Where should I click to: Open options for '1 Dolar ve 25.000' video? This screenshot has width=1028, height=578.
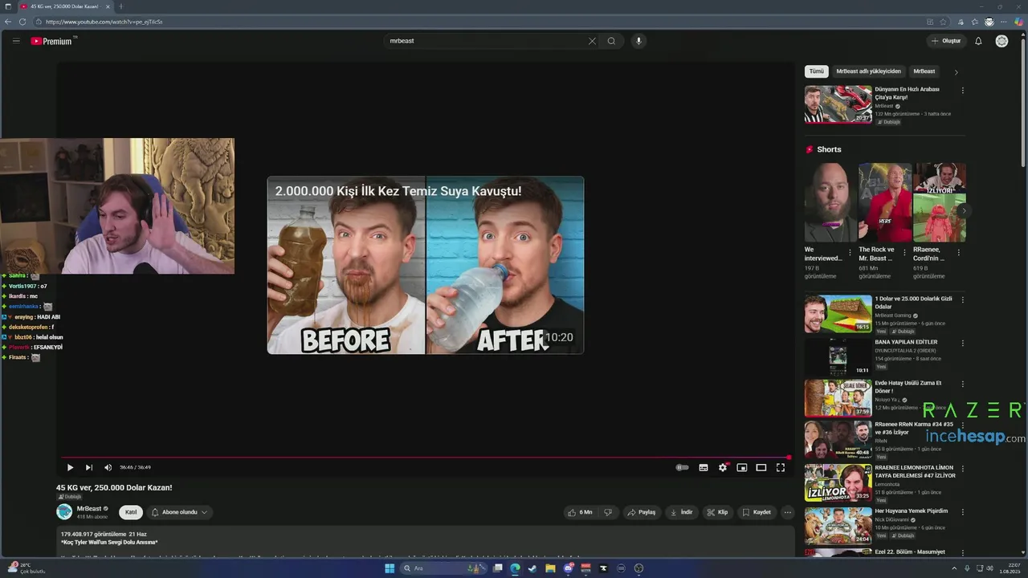click(x=963, y=300)
